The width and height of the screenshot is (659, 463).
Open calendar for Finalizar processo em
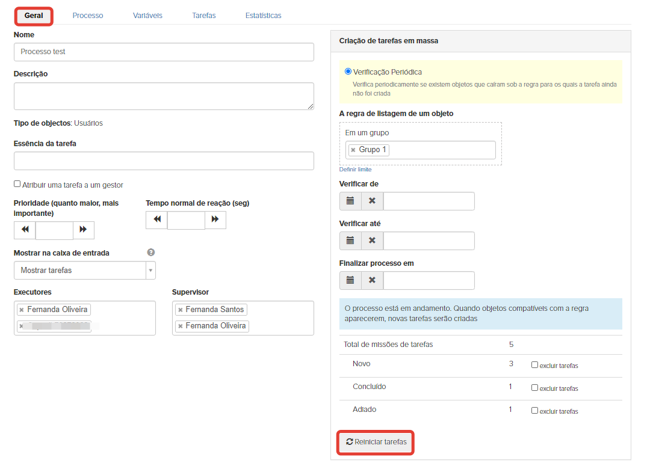pos(350,281)
